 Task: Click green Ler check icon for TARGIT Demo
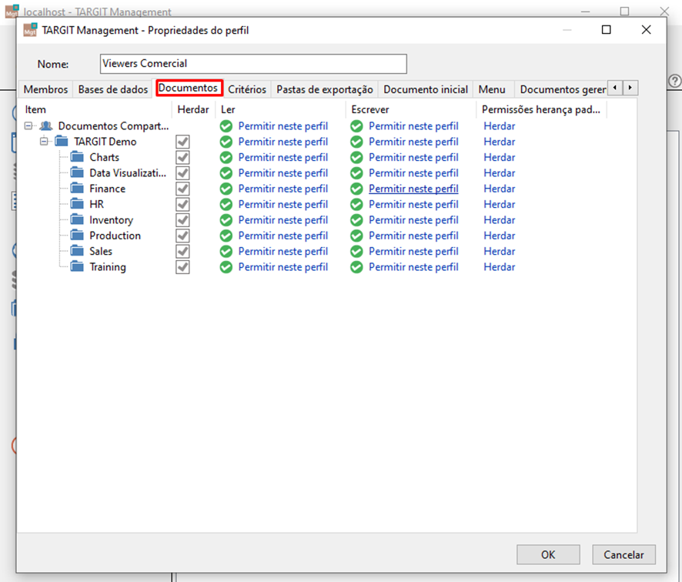(226, 142)
